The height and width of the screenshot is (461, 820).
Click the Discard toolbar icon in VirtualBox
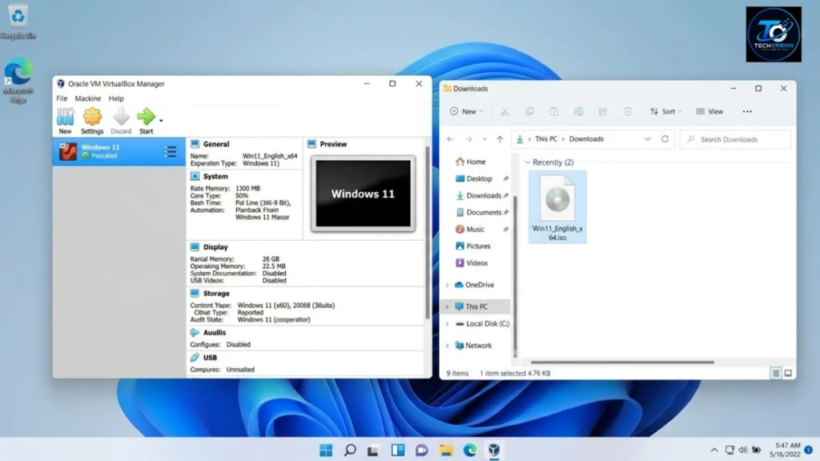[121, 121]
